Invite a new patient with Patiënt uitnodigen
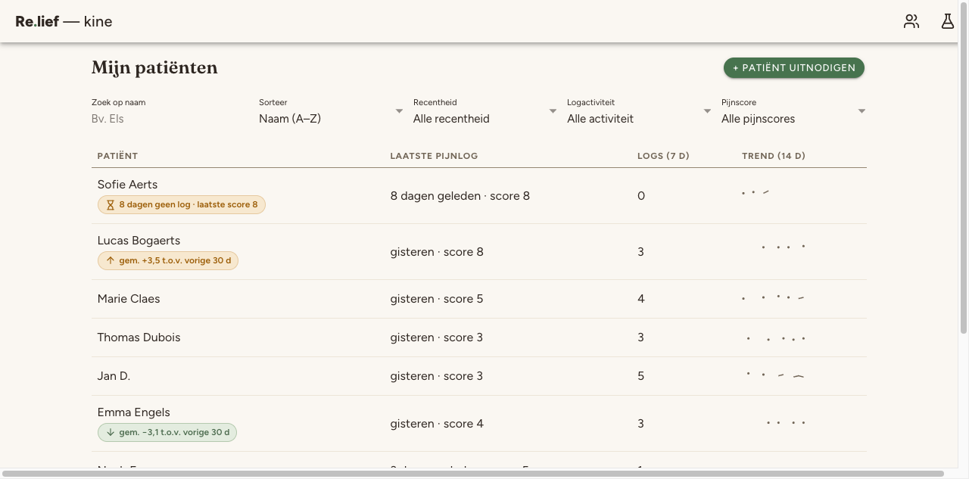 794,67
